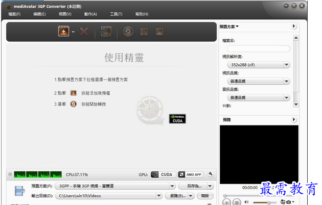Adjust the preview volume slider
The height and width of the screenshot is (205, 322).
(x=265, y=202)
